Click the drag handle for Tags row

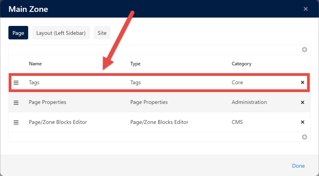(x=16, y=83)
